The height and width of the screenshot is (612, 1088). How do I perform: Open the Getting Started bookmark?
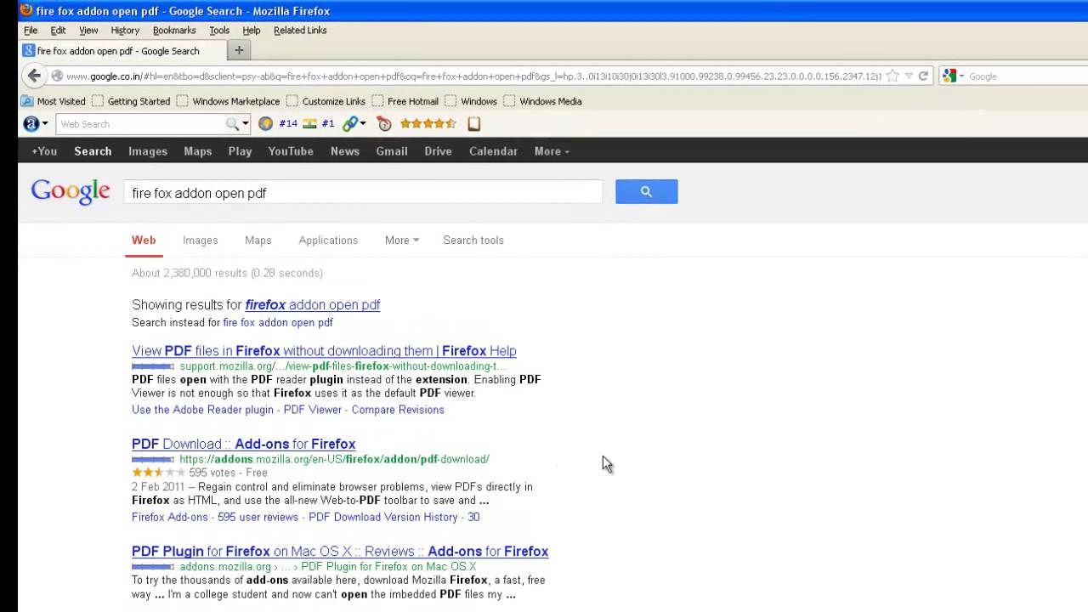click(x=131, y=101)
